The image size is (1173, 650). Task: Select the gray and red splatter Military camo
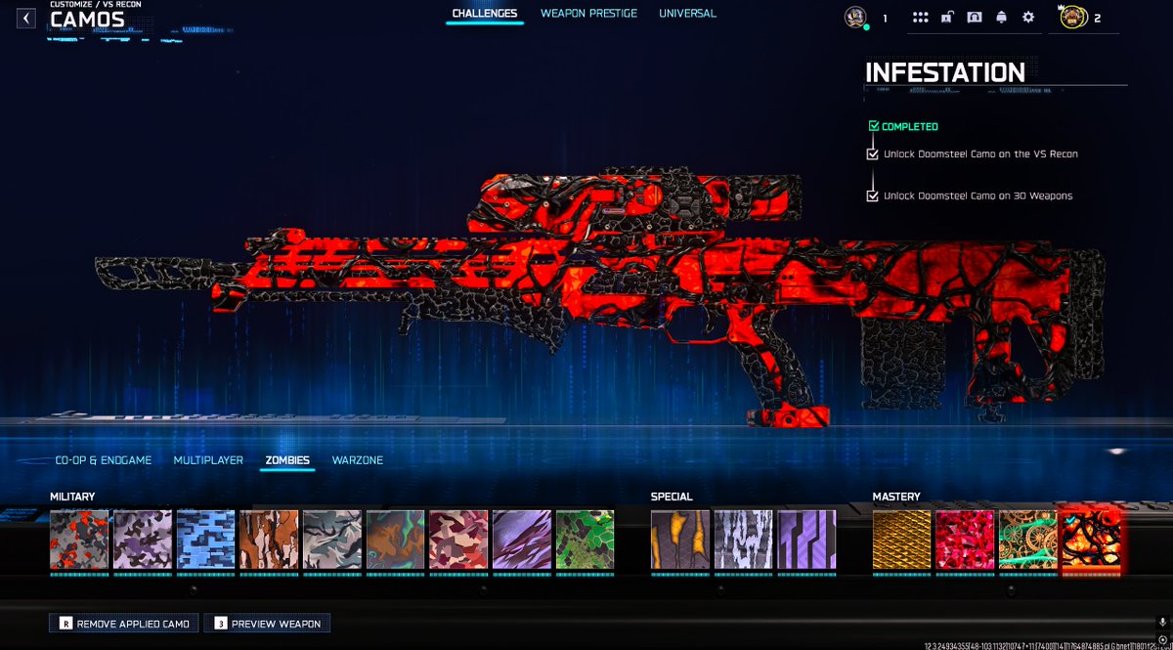[x=79, y=540]
